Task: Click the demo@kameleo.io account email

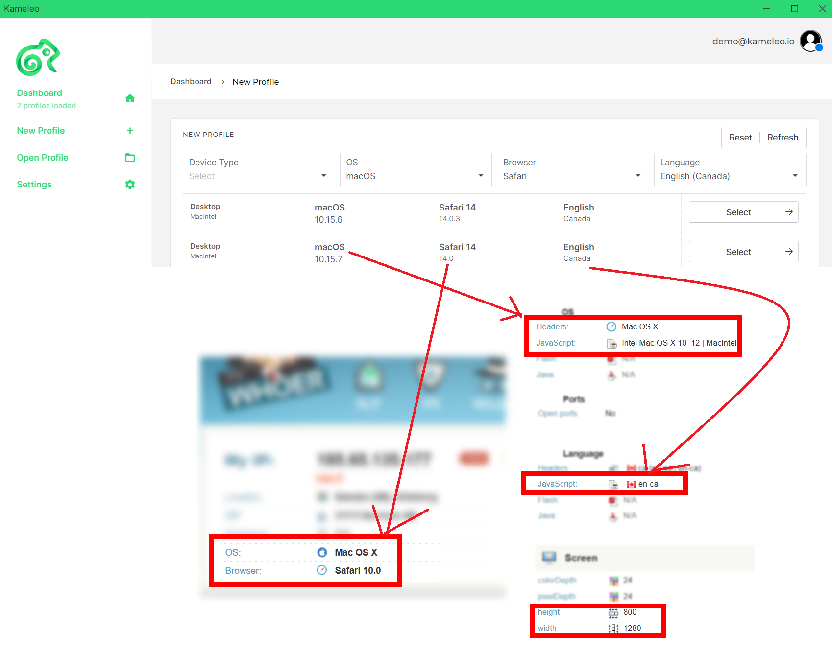Action: pyautogui.click(x=753, y=41)
